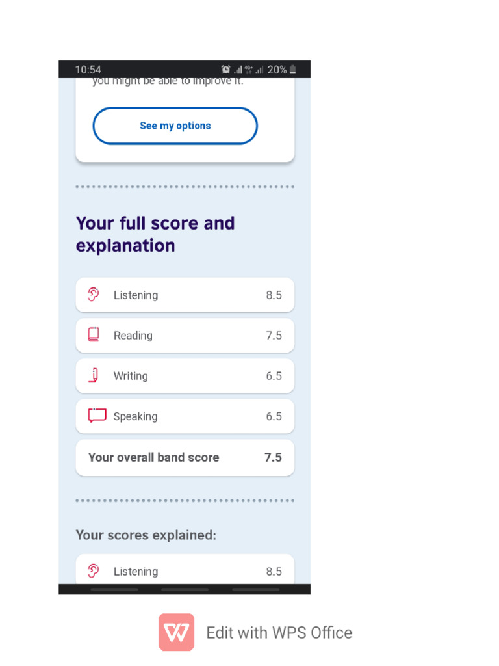Tap the 10:54 clock in status bar
This screenshot has width=499, height=666.
(88, 70)
